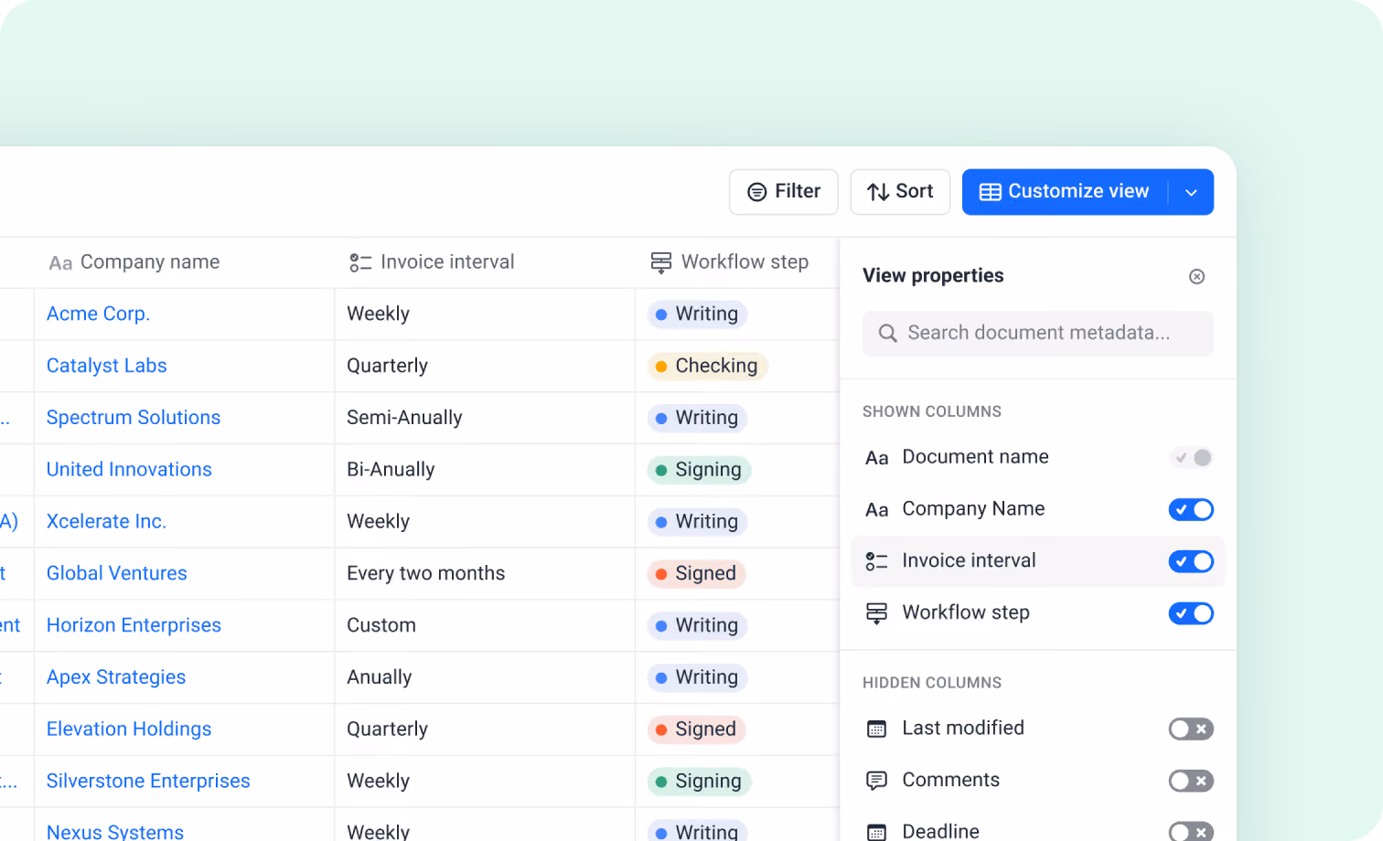Enable the Deadline column toggle

tap(1191, 831)
